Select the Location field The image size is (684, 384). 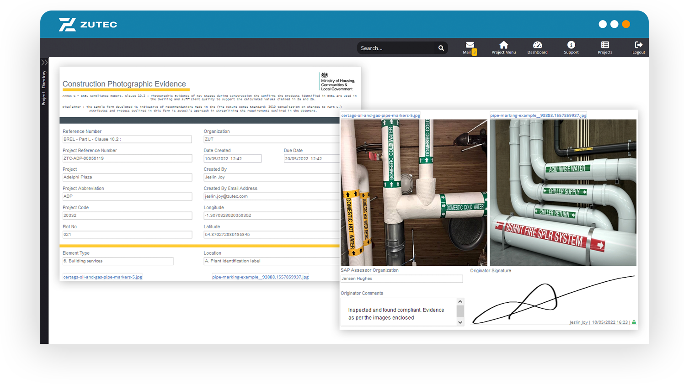click(271, 261)
